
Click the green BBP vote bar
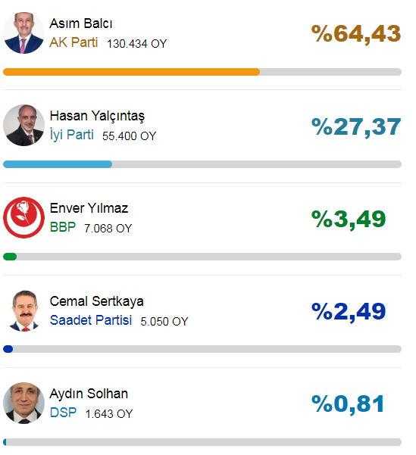tap(10, 257)
